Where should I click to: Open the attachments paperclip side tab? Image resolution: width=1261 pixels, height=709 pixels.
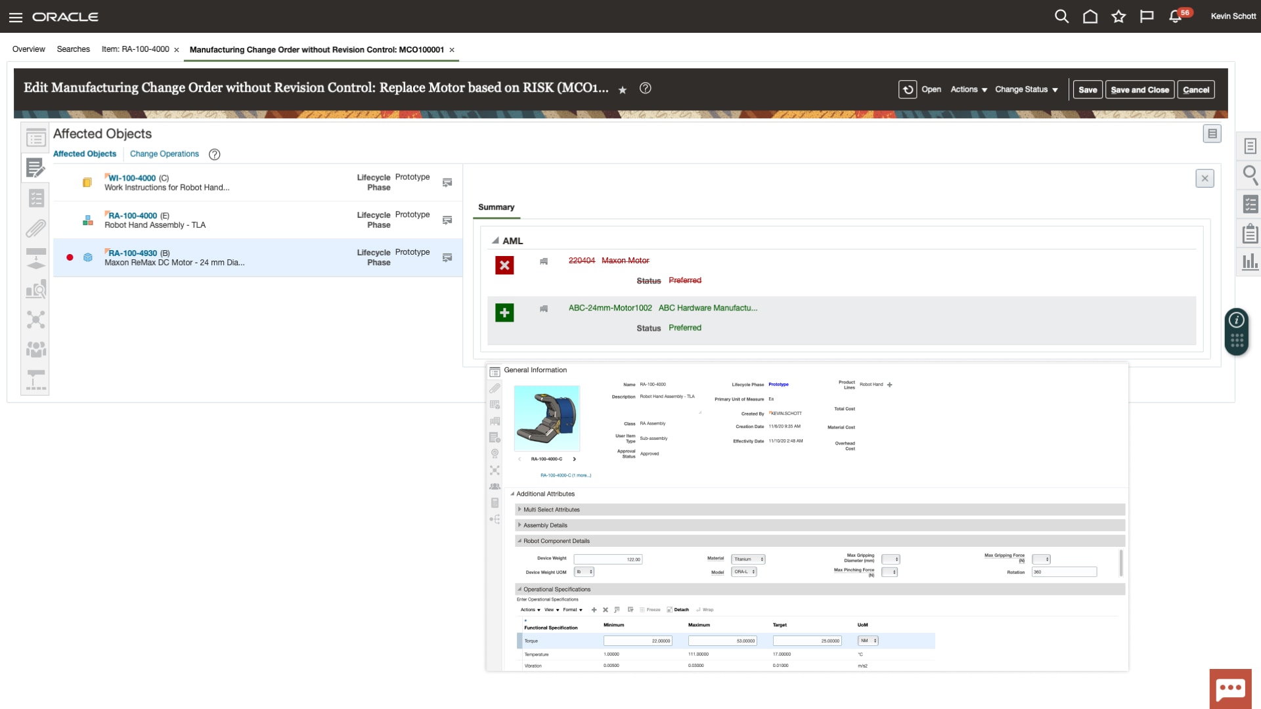coord(35,228)
